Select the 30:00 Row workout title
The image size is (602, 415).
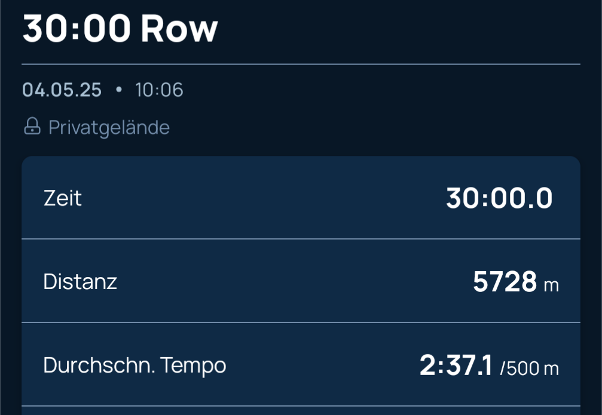[120, 29]
